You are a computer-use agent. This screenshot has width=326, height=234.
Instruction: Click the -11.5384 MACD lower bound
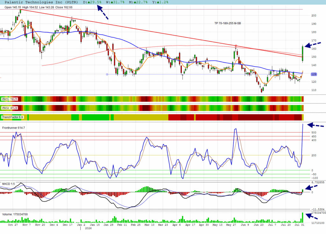coord(318,209)
